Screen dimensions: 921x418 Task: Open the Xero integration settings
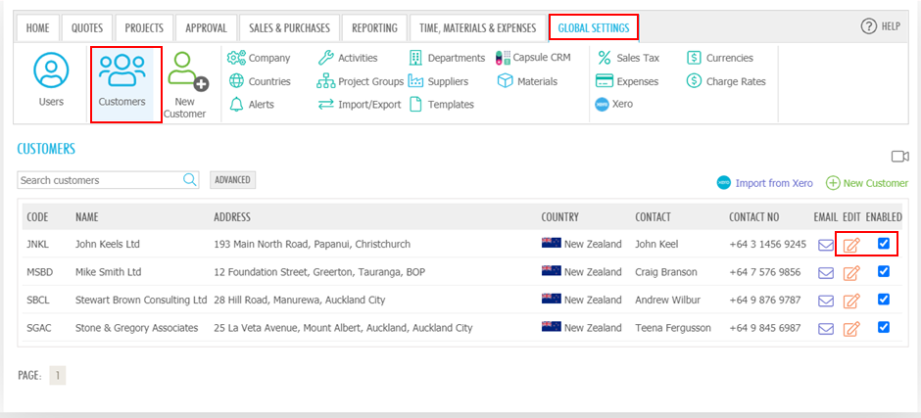613,104
